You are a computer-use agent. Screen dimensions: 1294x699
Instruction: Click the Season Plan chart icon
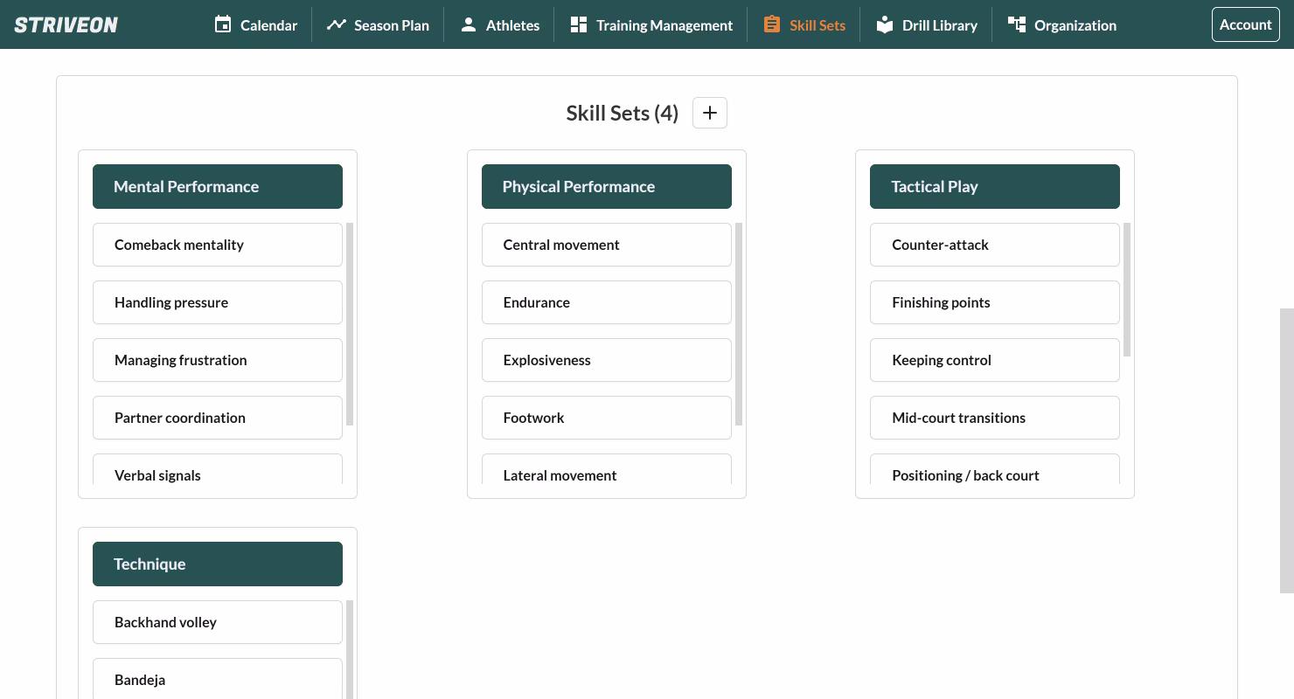tap(336, 24)
